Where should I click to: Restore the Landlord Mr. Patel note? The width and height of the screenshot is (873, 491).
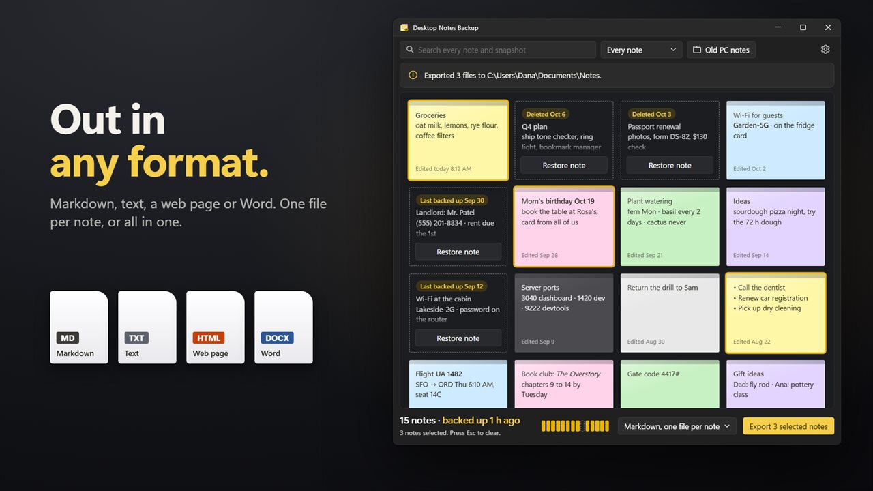(x=458, y=252)
